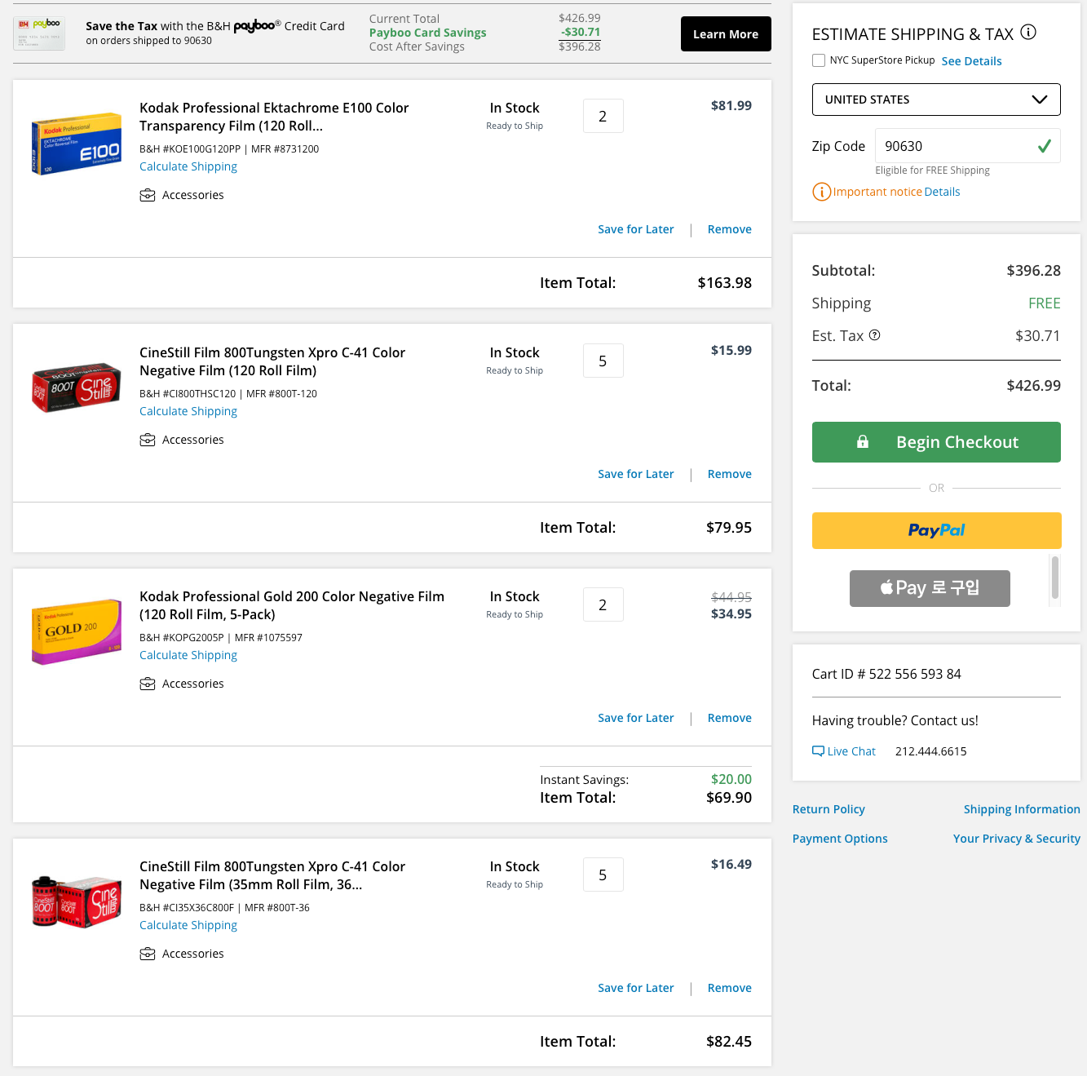
Task: Click the Est. Tax help question icon
Action: (x=874, y=335)
